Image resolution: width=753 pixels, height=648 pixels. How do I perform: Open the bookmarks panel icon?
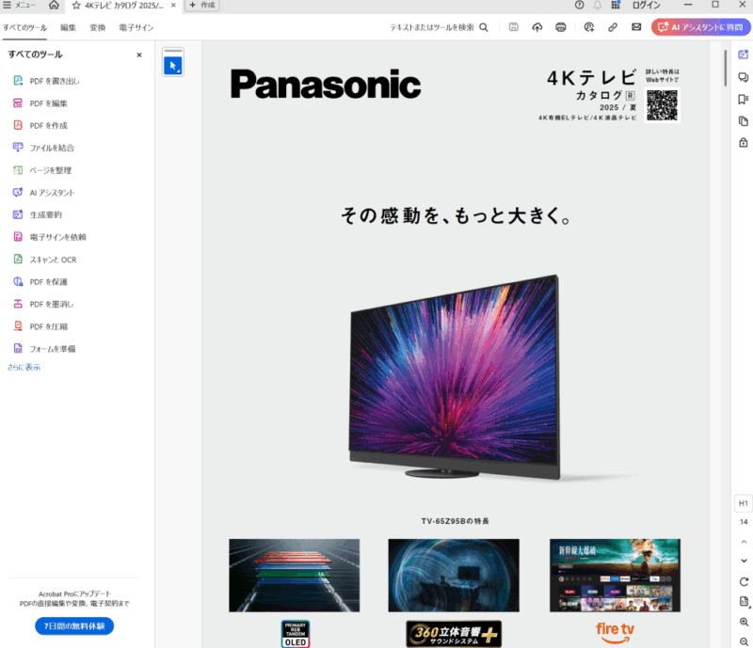pyautogui.click(x=743, y=100)
